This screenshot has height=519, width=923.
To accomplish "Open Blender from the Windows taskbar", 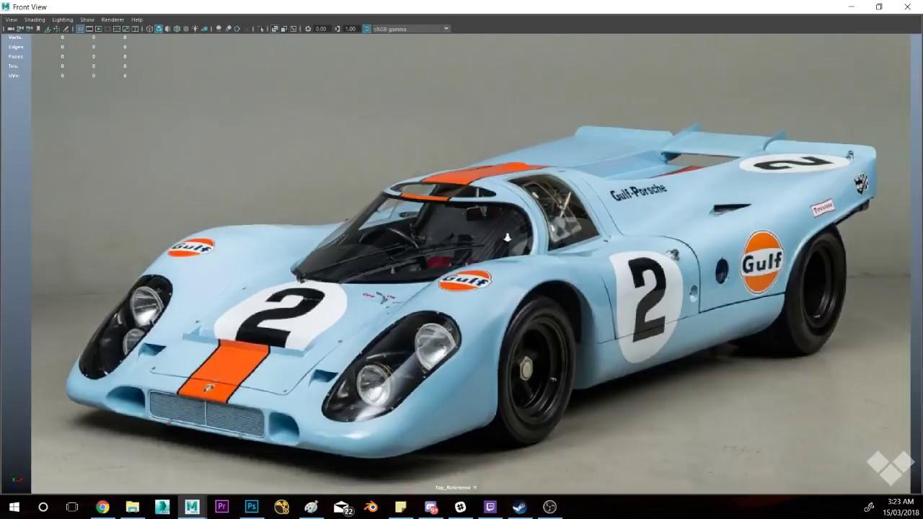I will (x=371, y=507).
